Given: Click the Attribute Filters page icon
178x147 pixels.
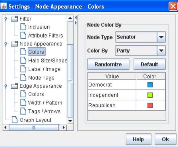Looking at the screenshot, I should [x=24, y=36].
